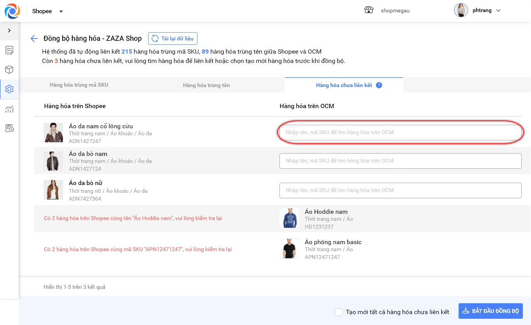Go back using the left arrow

coord(34,38)
